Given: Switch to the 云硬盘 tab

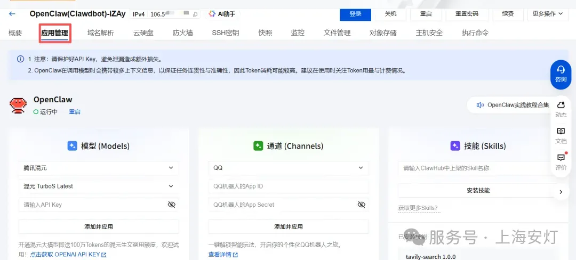Looking at the screenshot, I should (143, 32).
